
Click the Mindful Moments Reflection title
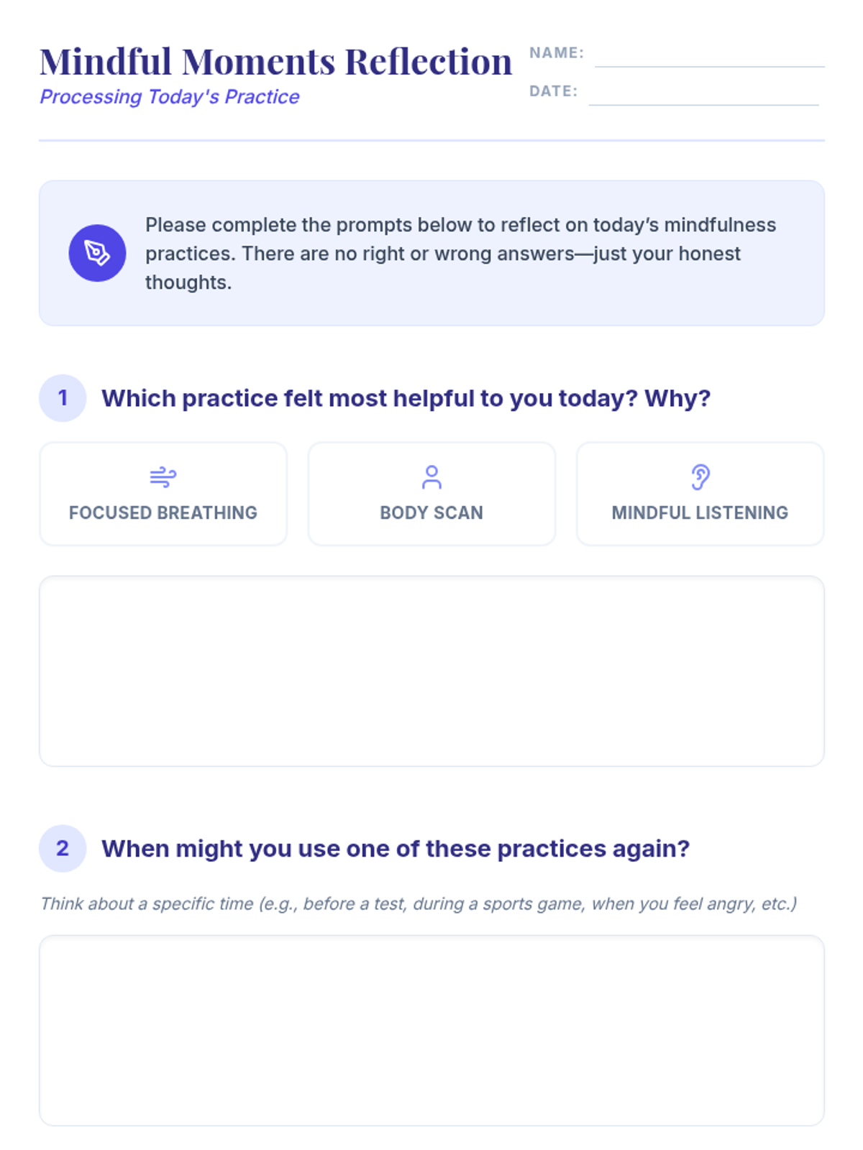pyautogui.click(x=275, y=61)
